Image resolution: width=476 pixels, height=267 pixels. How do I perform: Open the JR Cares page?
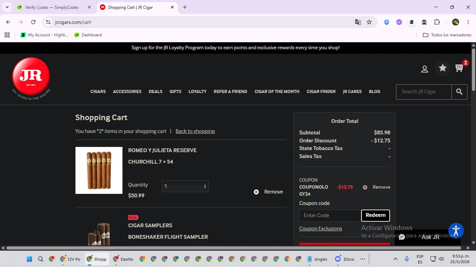click(x=352, y=92)
